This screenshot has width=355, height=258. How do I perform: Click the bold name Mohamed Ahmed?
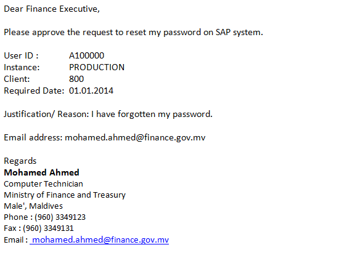click(x=41, y=172)
